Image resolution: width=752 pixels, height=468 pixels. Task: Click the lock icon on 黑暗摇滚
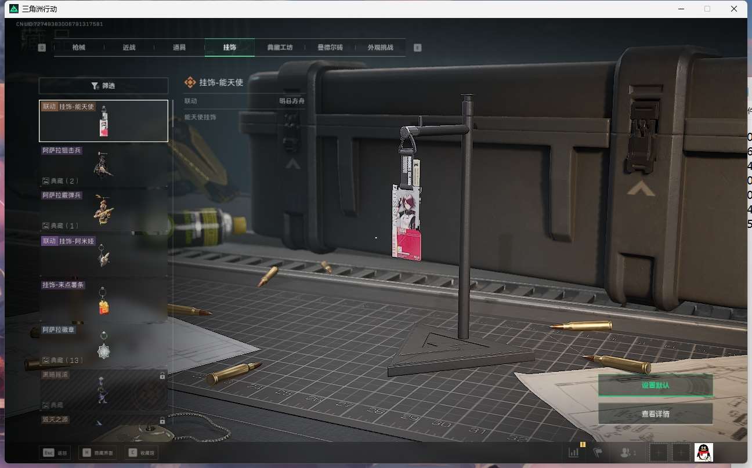pyautogui.click(x=162, y=376)
